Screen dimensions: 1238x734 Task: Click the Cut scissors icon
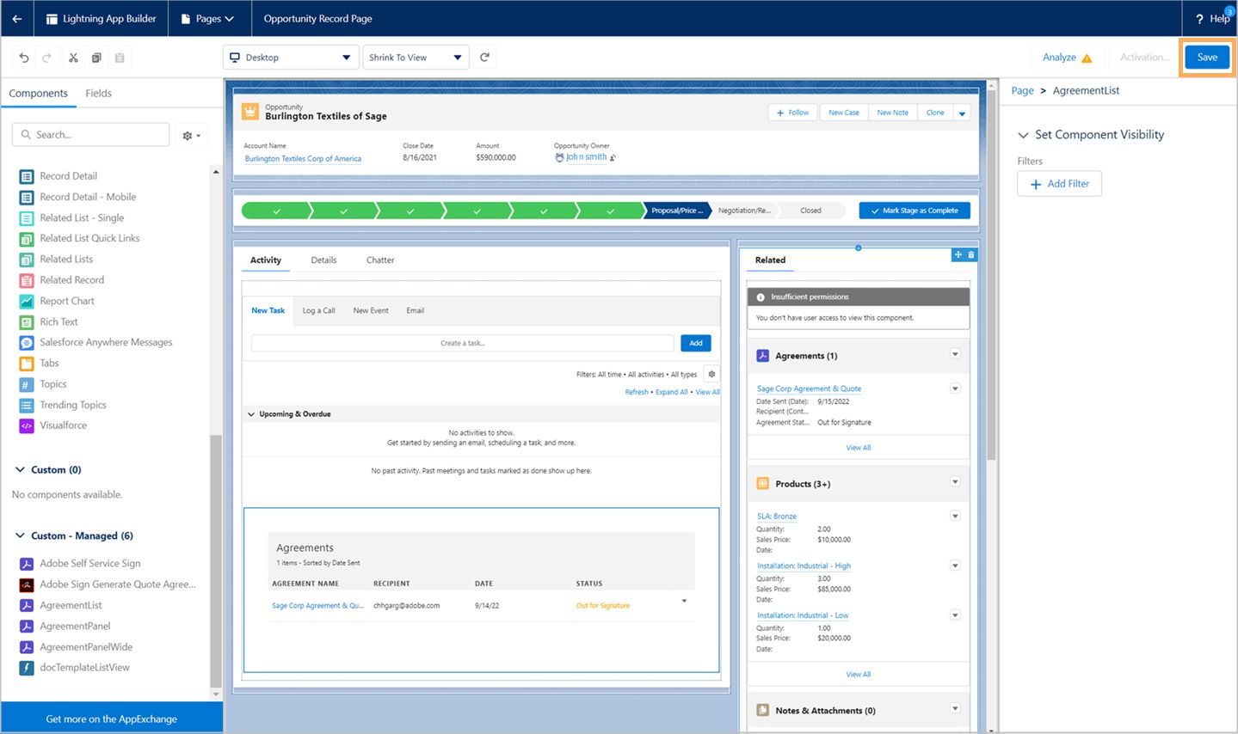(x=73, y=58)
